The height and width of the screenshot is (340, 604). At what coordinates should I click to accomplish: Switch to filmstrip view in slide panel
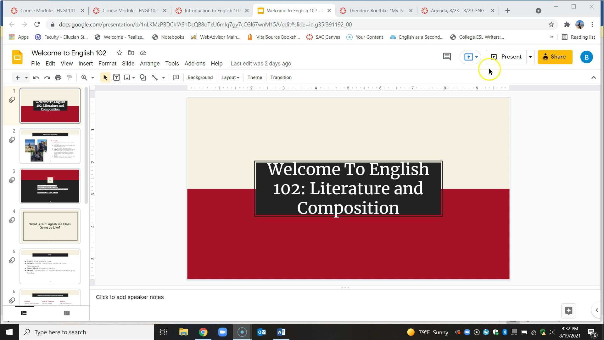pos(24,313)
